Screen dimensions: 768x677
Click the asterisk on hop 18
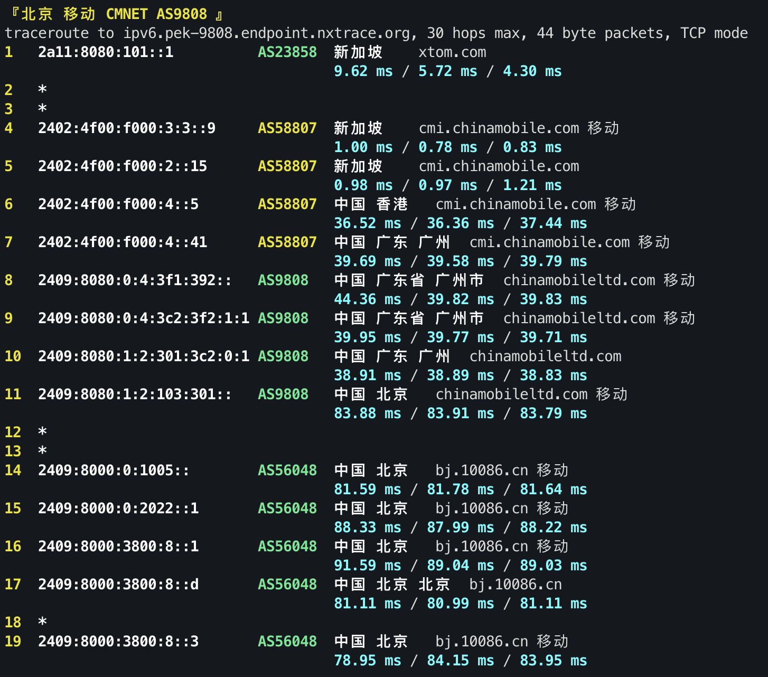42,622
